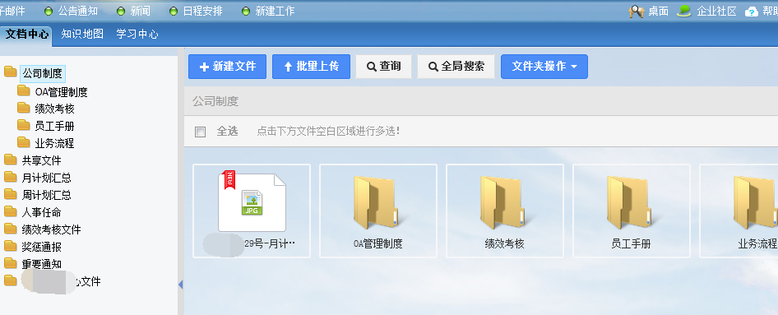The height and width of the screenshot is (315, 778).
Task: Switch to the 知识地图 tab
Action: (82, 35)
